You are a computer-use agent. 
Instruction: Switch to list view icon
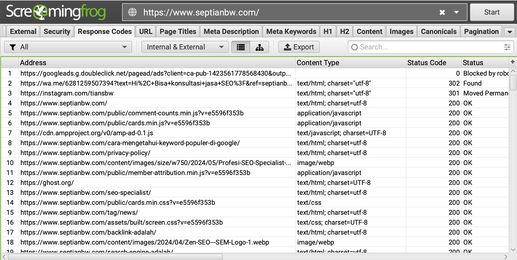pyautogui.click(x=241, y=47)
